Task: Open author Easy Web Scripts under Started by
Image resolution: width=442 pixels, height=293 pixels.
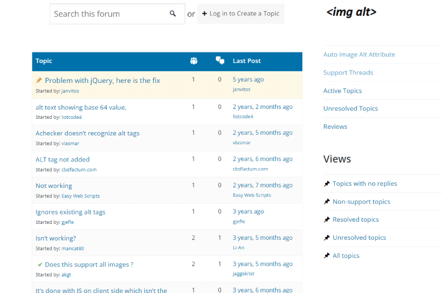Action: point(81,196)
